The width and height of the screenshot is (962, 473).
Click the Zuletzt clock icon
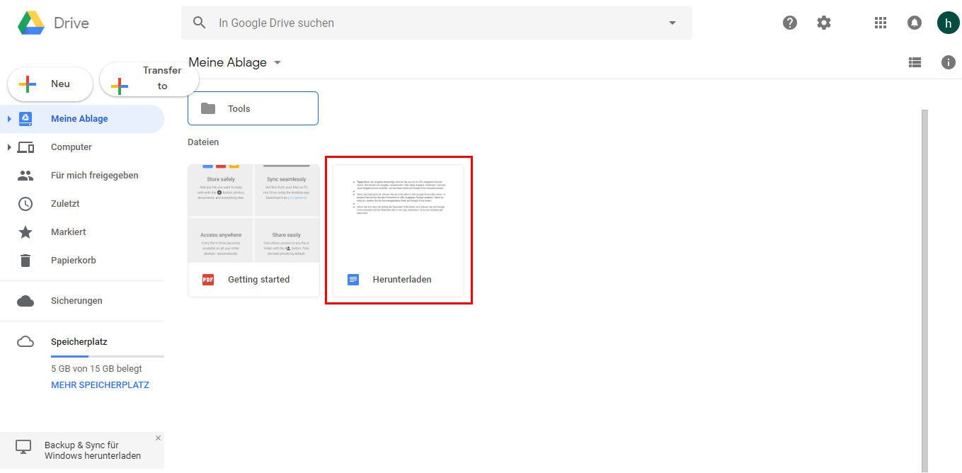click(x=25, y=204)
